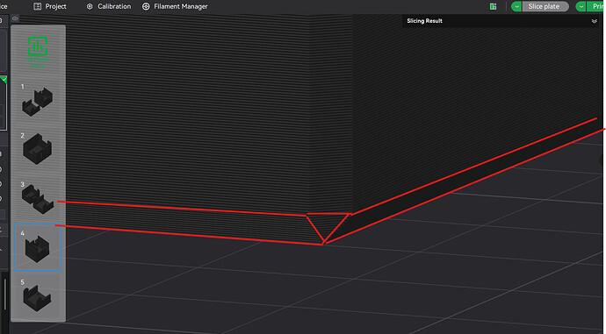Screen dimensions: 606x334
Task: Click the green Print button
Action: pos(596,6)
